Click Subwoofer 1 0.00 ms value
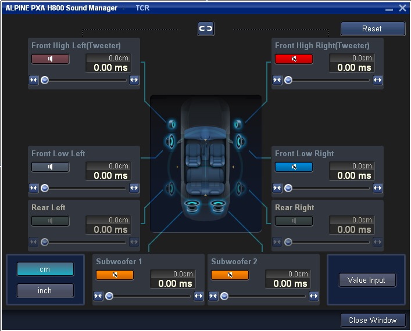 pos(175,283)
